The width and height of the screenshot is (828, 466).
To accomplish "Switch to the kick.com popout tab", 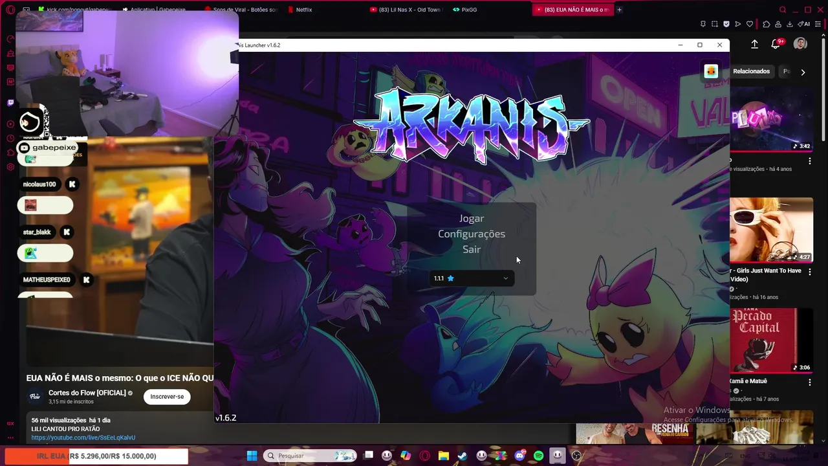I will 74,10.
